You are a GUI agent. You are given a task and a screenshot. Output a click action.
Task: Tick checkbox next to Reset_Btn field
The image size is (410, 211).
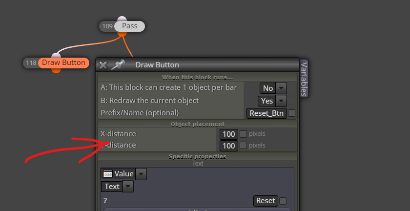click(x=291, y=113)
